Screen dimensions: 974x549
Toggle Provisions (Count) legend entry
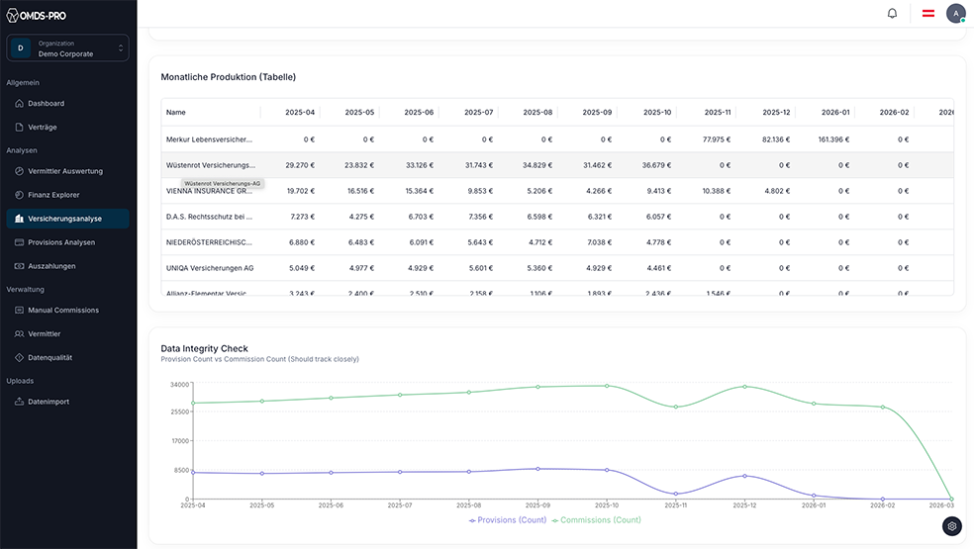tap(508, 519)
